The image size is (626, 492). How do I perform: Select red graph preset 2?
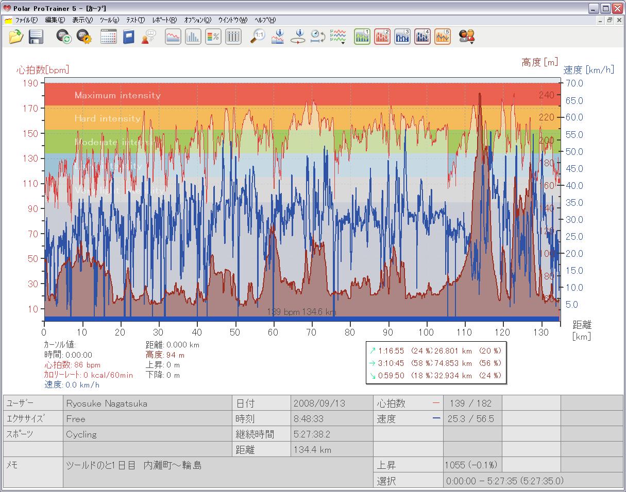pyautogui.click(x=382, y=37)
